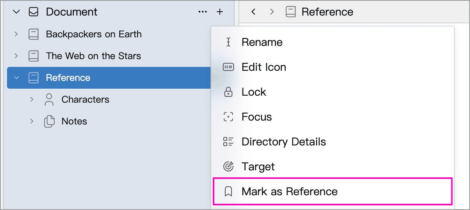Select the Characters item

click(85, 100)
